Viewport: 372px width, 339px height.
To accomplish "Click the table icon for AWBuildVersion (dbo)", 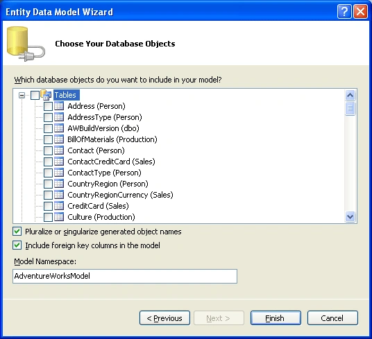I will (x=59, y=128).
